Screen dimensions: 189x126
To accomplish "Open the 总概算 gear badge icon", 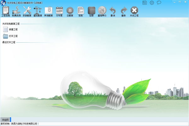I will (70, 10).
